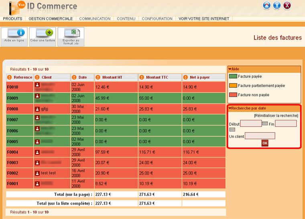Open client profile icon for invoice F0007

(x=37, y=118)
